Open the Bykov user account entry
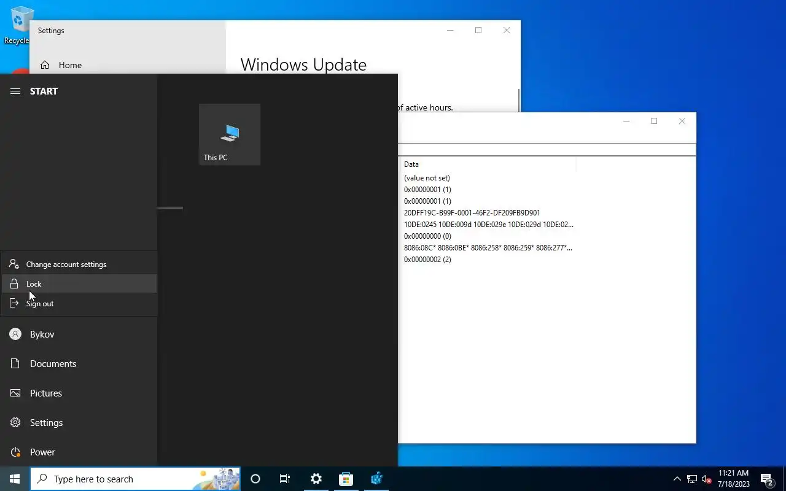The height and width of the screenshot is (491, 786). click(79, 334)
